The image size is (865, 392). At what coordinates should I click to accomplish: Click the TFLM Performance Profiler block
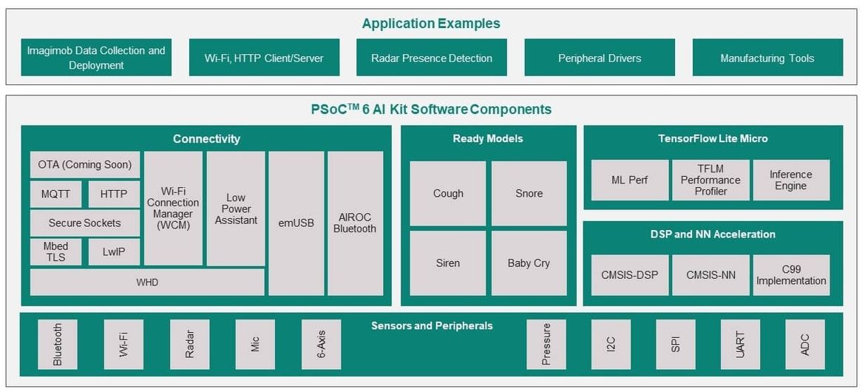710,180
